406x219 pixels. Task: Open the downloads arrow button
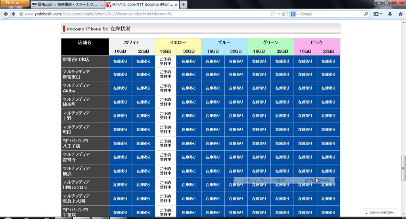(390, 14)
